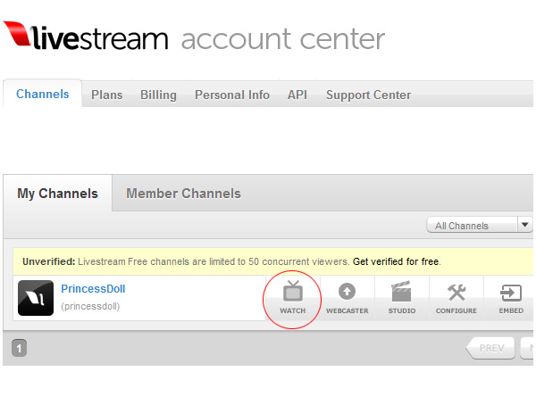This screenshot has height=397, width=536.
Task: Click the PREV pagination button
Action: point(490,348)
